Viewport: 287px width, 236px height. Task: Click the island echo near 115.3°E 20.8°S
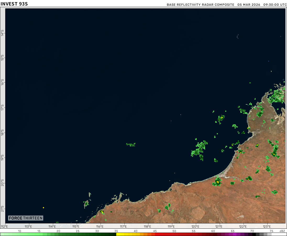pos(86,203)
